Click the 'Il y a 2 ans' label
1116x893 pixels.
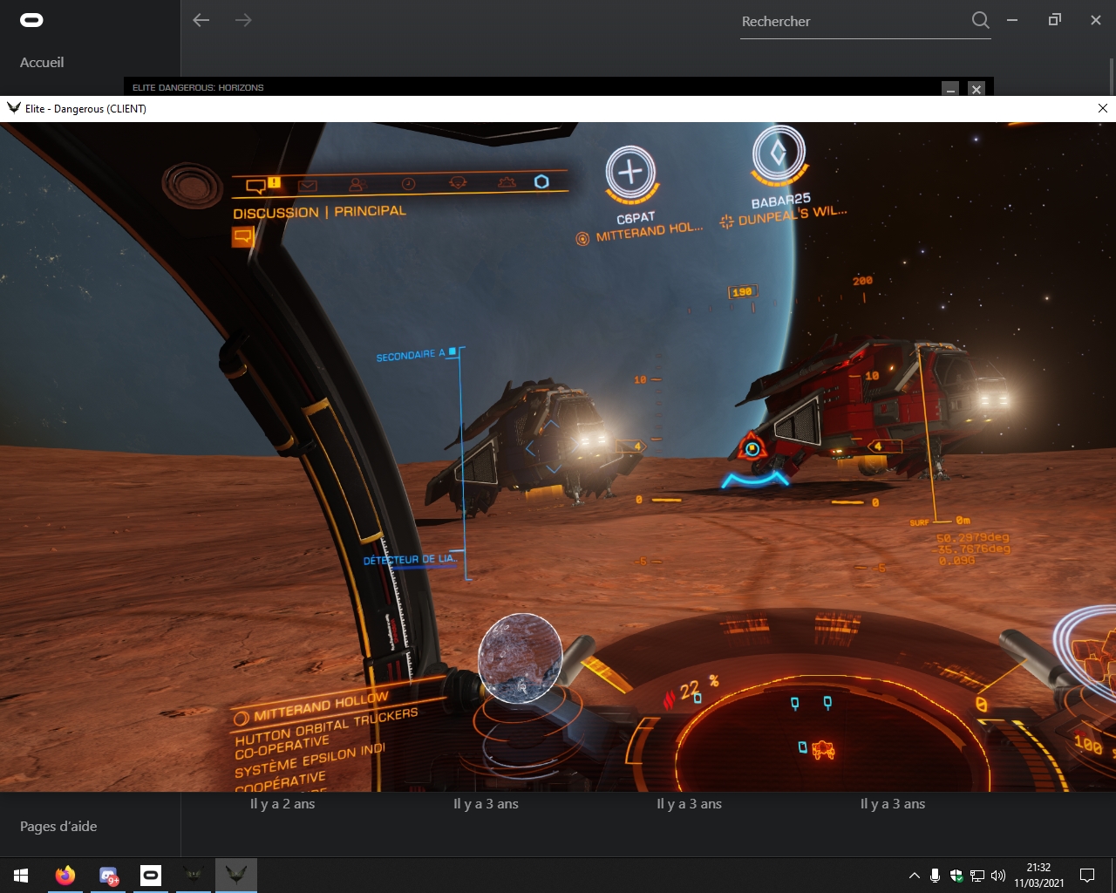[x=282, y=804]
